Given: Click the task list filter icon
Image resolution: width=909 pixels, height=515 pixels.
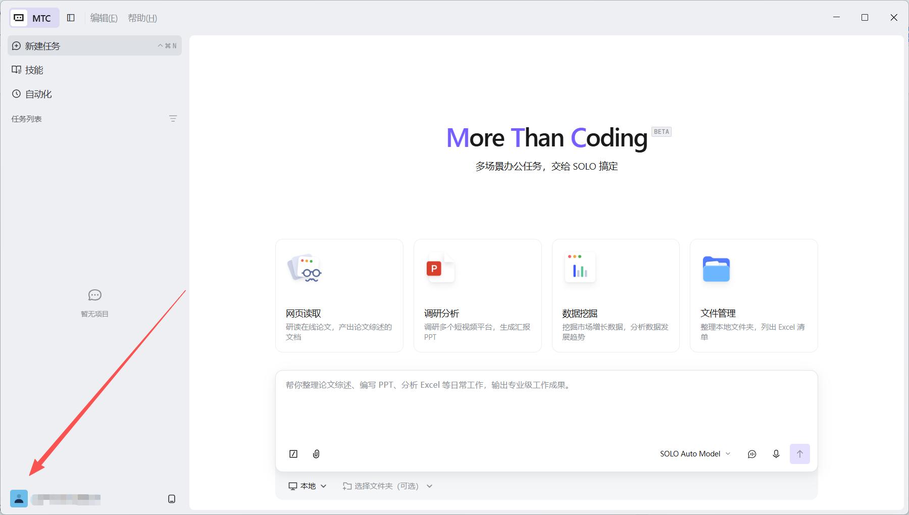Looking at the screenshot, I should click(x=173, y=119).
